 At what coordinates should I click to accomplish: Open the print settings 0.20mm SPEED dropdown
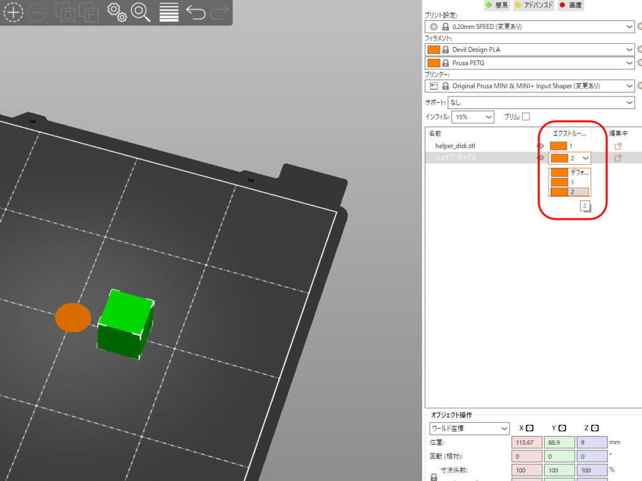coord(530,26)
